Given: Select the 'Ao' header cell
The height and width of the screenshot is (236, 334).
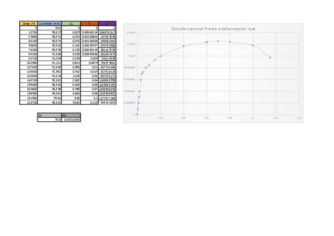Looking at the screenshot, I should tap(71, 115).
